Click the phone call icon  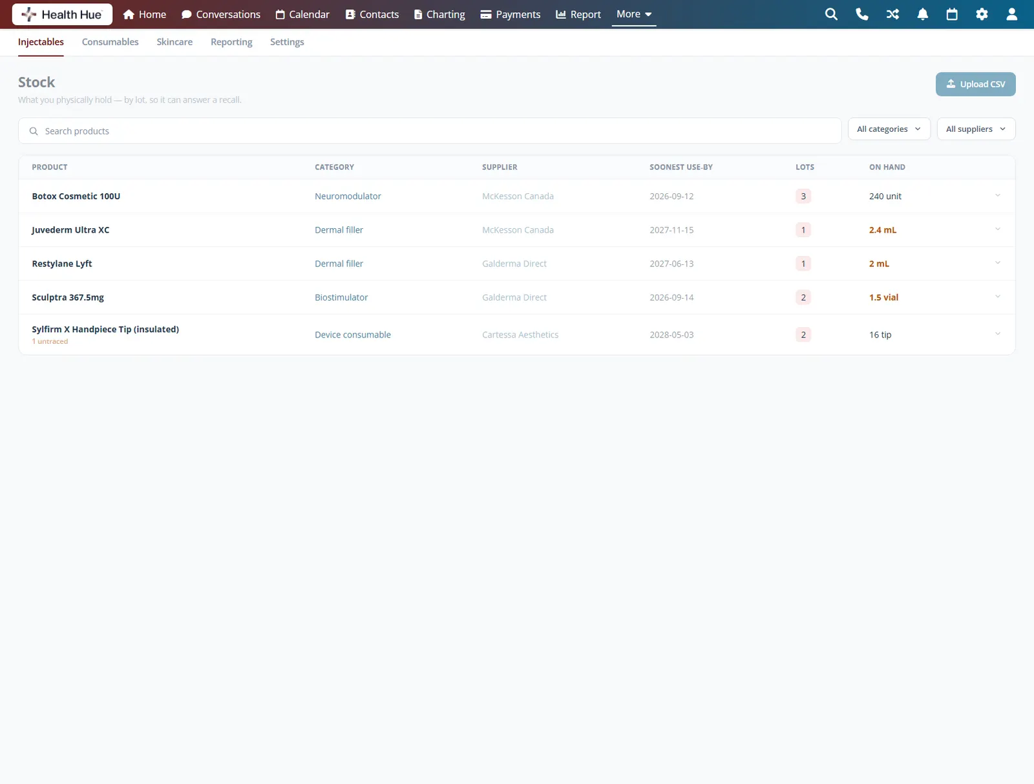(x=862, y=14)
